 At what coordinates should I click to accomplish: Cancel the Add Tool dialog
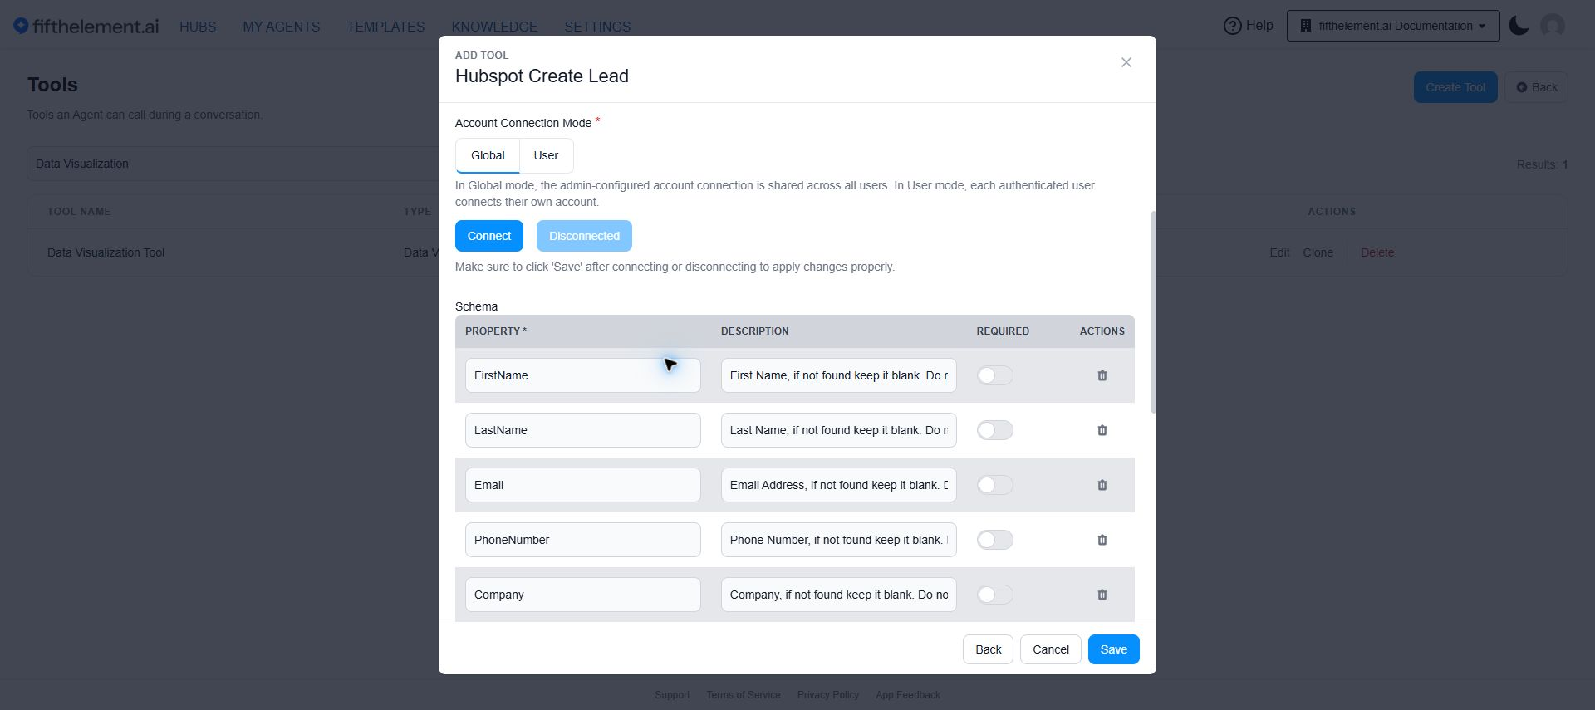(x=1051, y=649)
